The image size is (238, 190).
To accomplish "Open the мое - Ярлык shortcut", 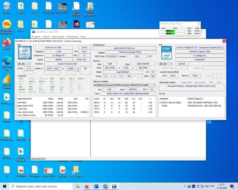I will point(76,171).
